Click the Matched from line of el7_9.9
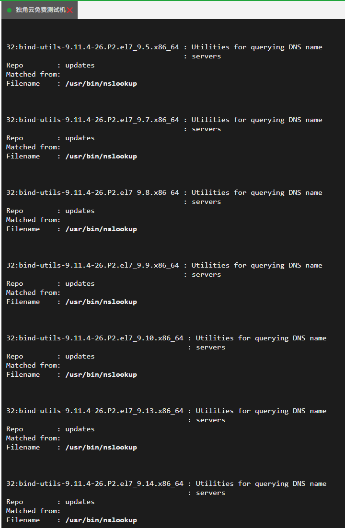Image resolution: width=345 pixels, height=528 pixels. [33, 292]
